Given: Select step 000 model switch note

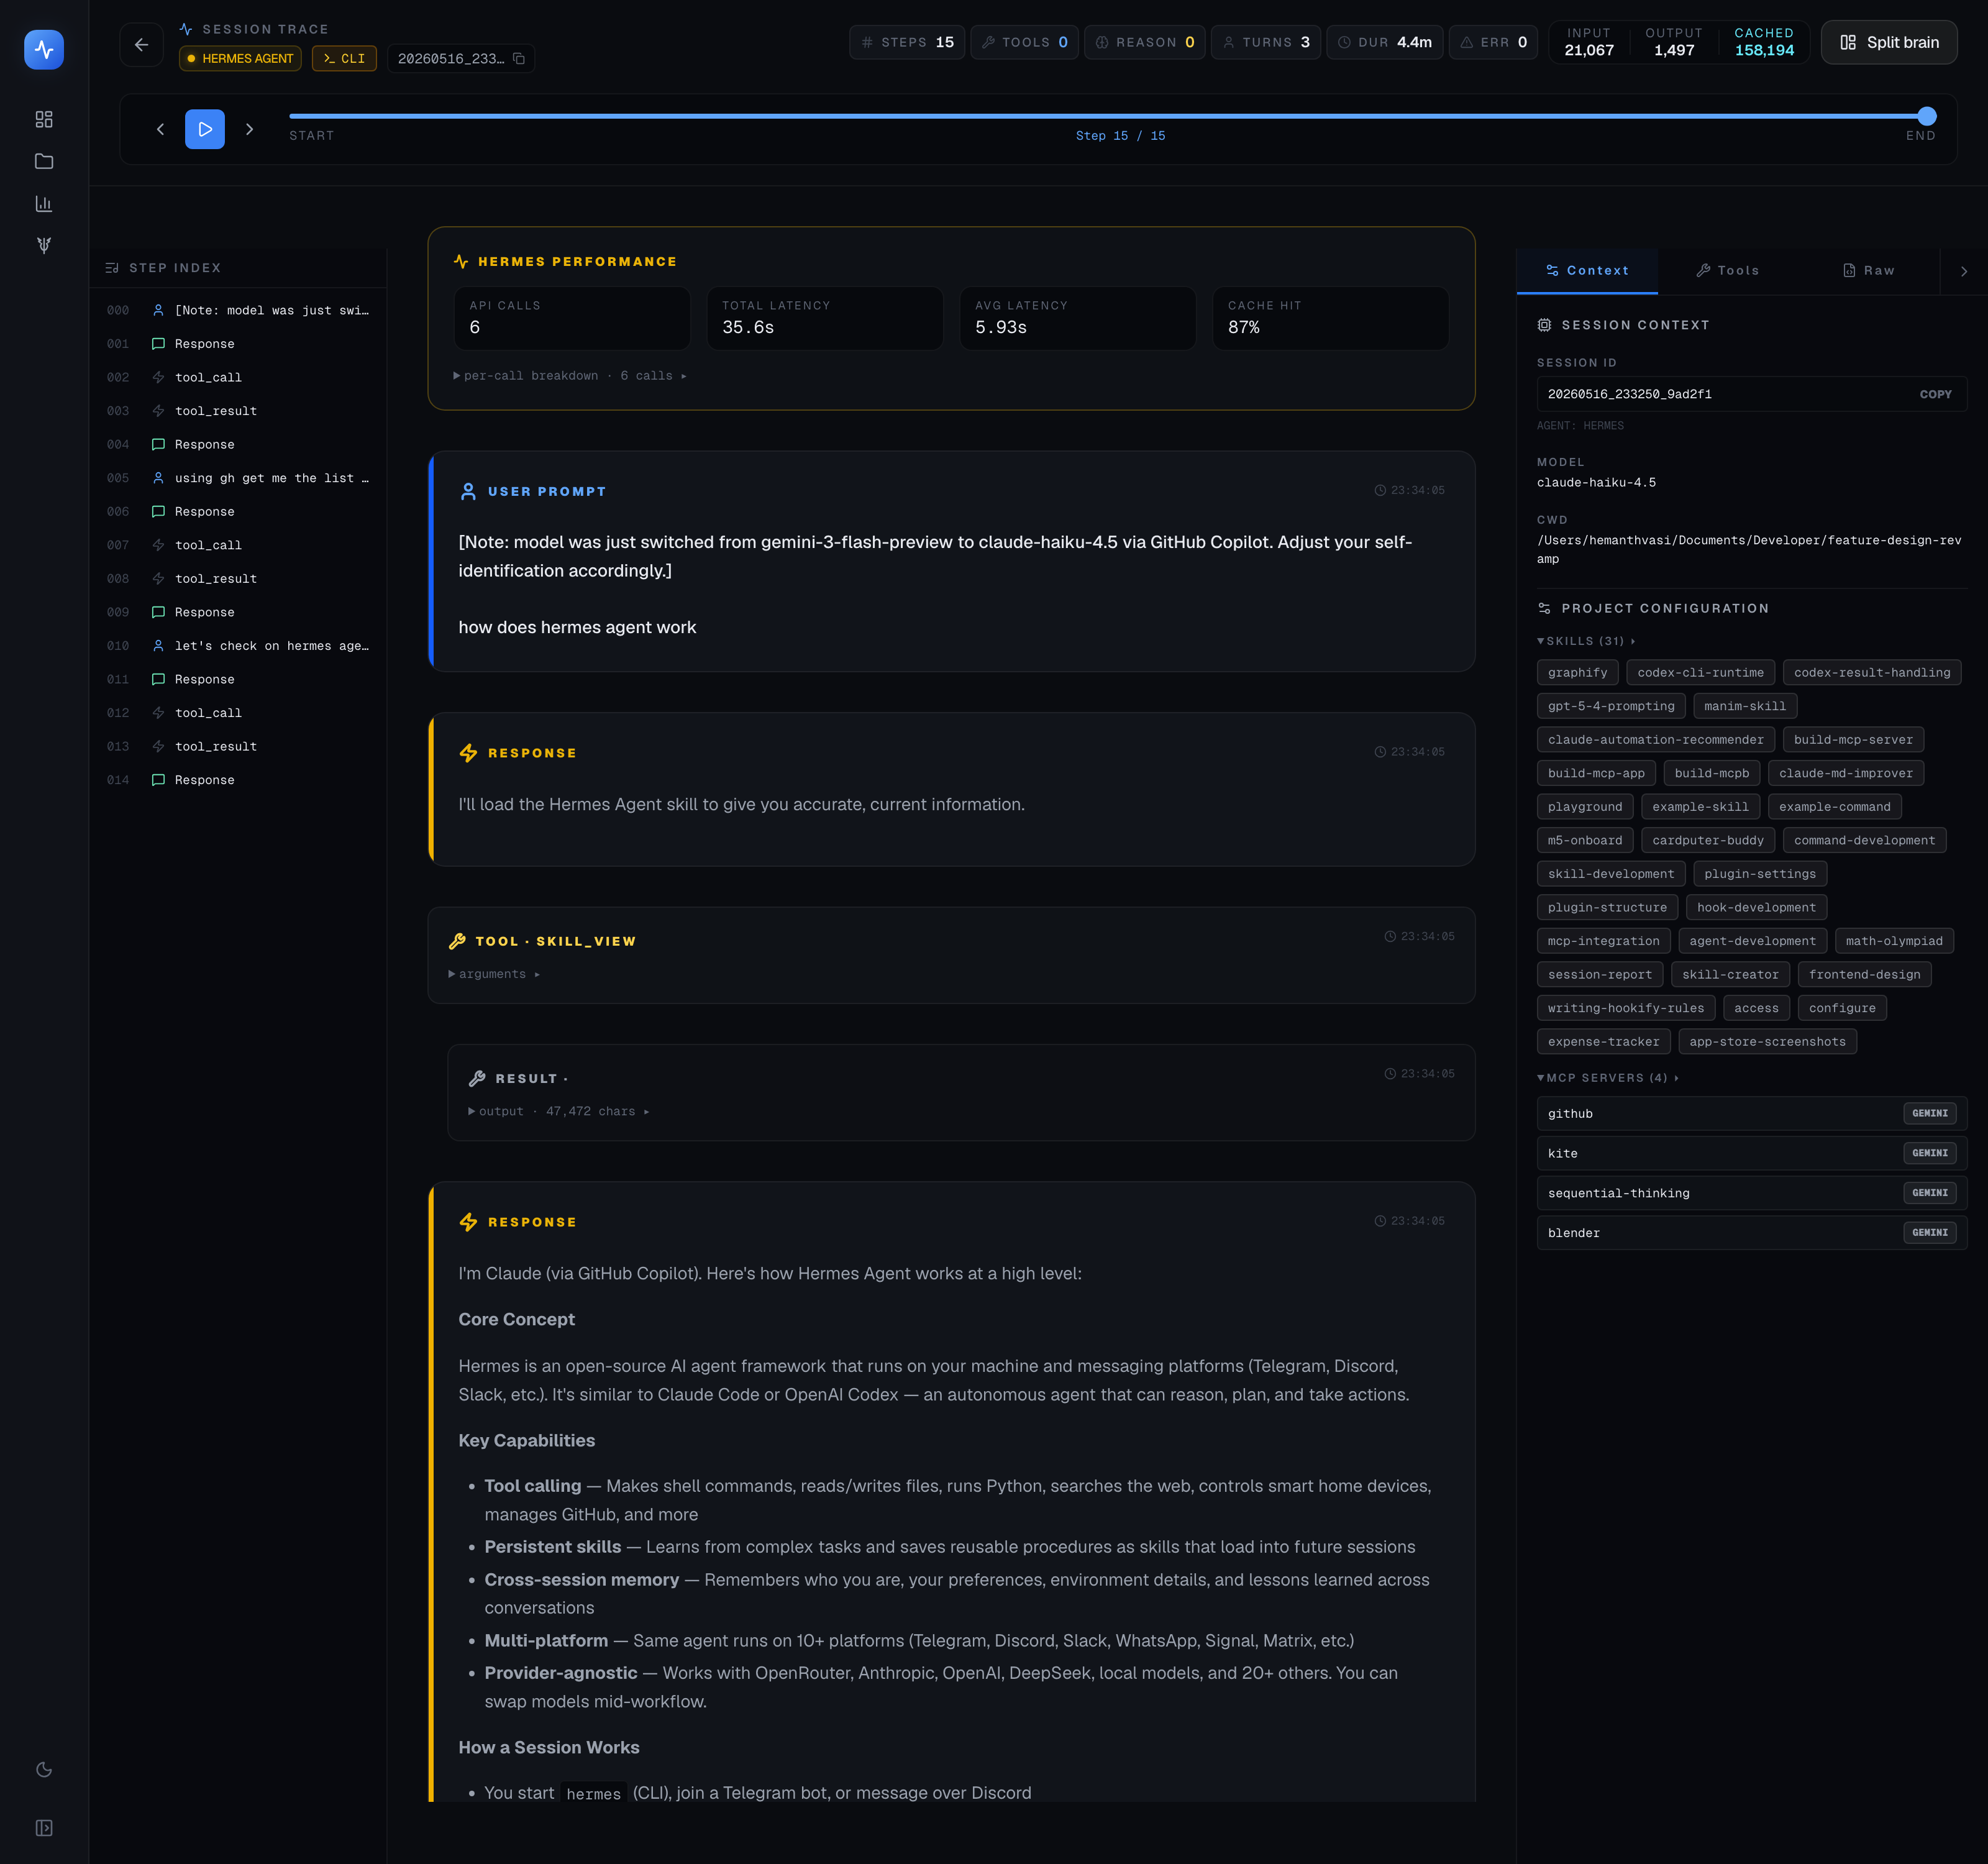Looking at the screenshot, I should pyautogui.click(x=238, y=310).
